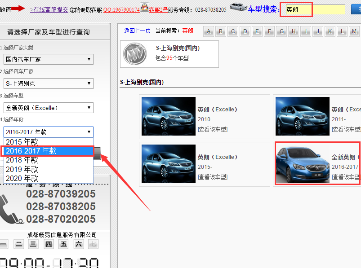
Task: Open the 国内汽车厂家 manufacturer category dropdown
Action: click(49, 59)
